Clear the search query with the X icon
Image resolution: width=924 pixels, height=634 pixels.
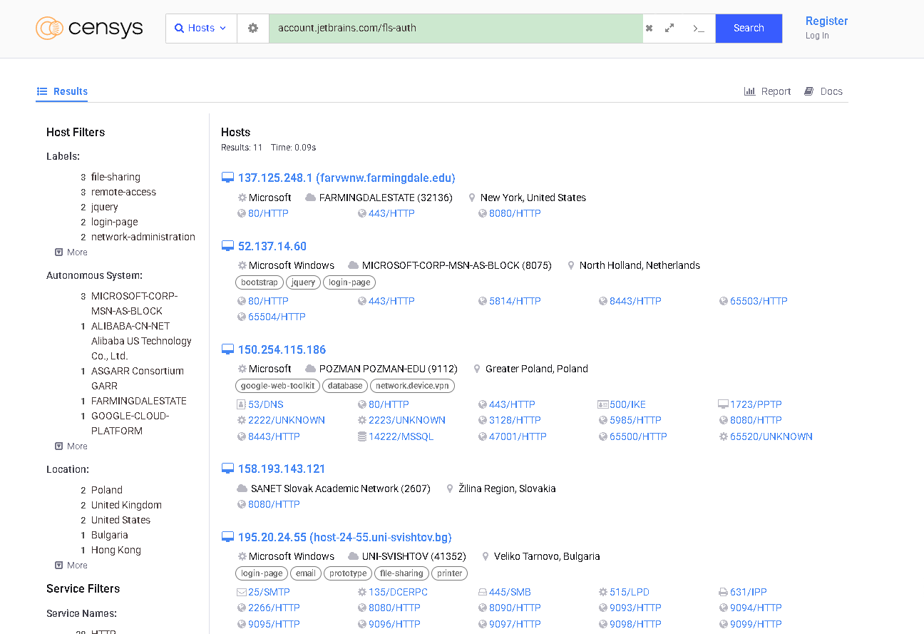point(649,28)
